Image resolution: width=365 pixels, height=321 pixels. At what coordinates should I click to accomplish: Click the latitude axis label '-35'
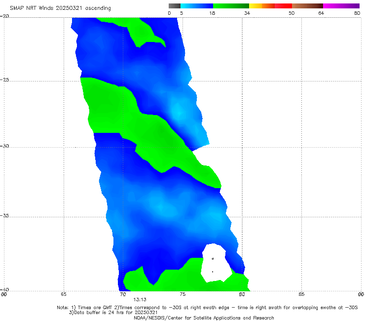pos(4,215)
